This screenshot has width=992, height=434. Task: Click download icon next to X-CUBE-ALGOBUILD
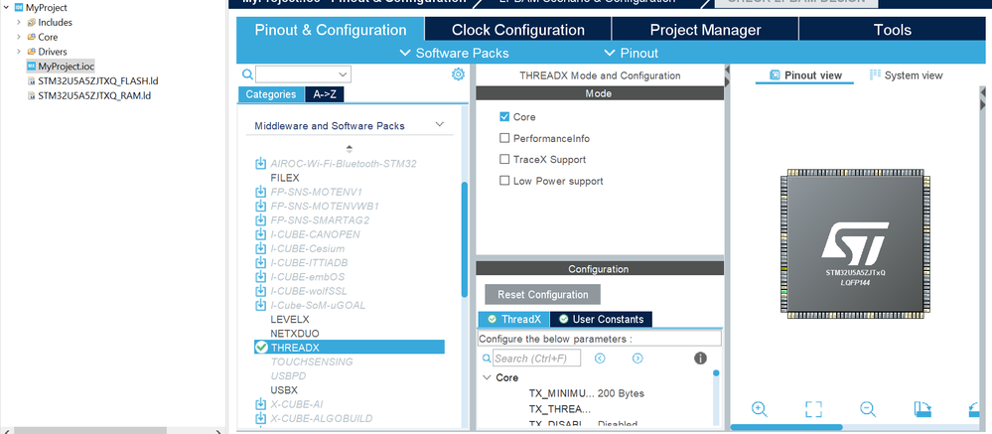click(x=260, y=418)
